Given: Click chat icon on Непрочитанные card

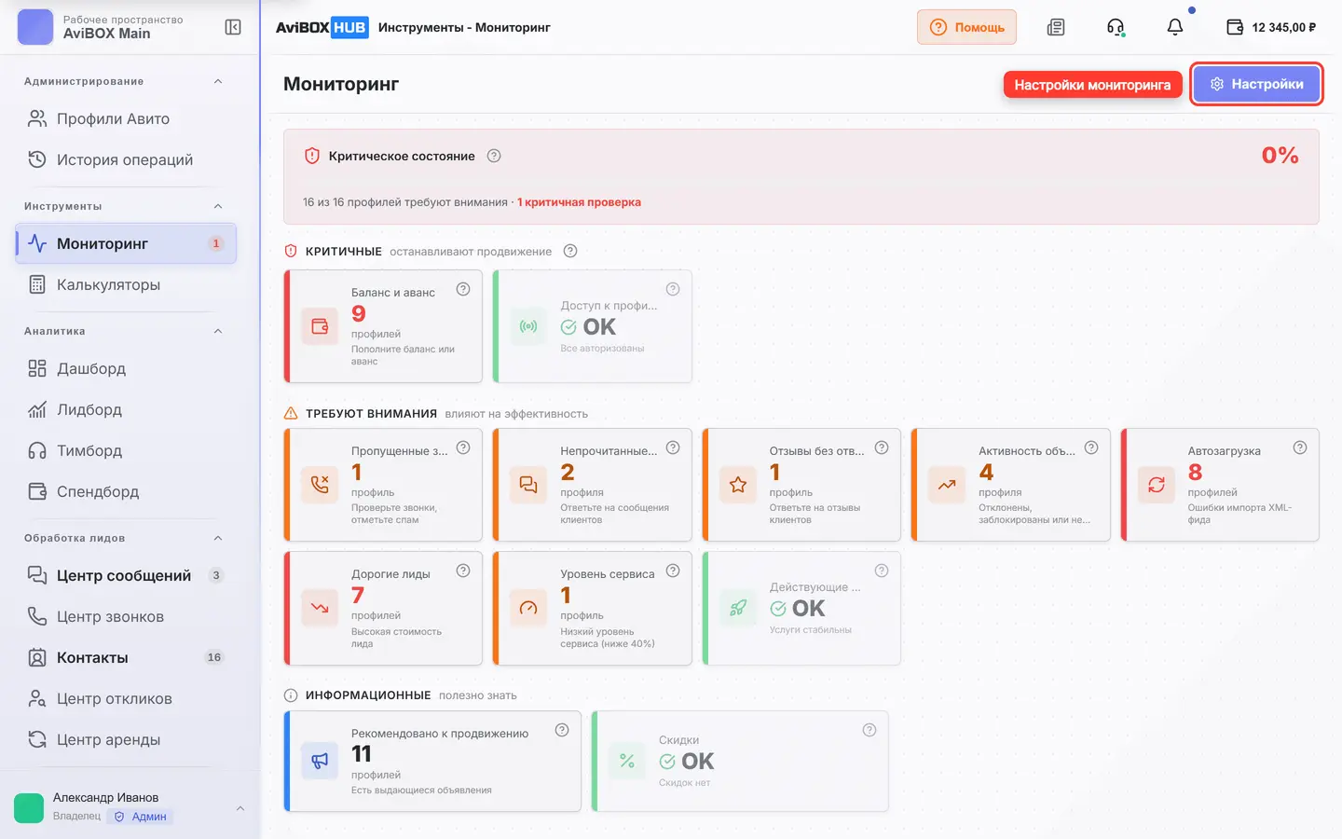Looking at the screenshot, I should pyautogui.click(x=528, y=485).
